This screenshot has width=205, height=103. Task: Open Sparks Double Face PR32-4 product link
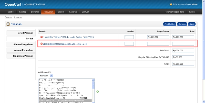click(68, 37)
